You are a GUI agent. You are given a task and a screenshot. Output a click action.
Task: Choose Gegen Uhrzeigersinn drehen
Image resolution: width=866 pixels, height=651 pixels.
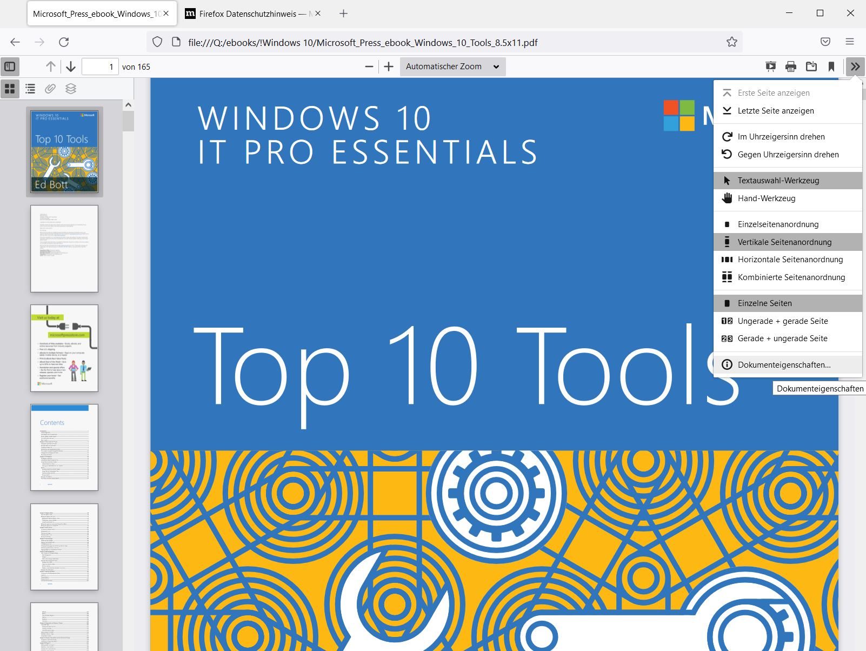point(788,155)
